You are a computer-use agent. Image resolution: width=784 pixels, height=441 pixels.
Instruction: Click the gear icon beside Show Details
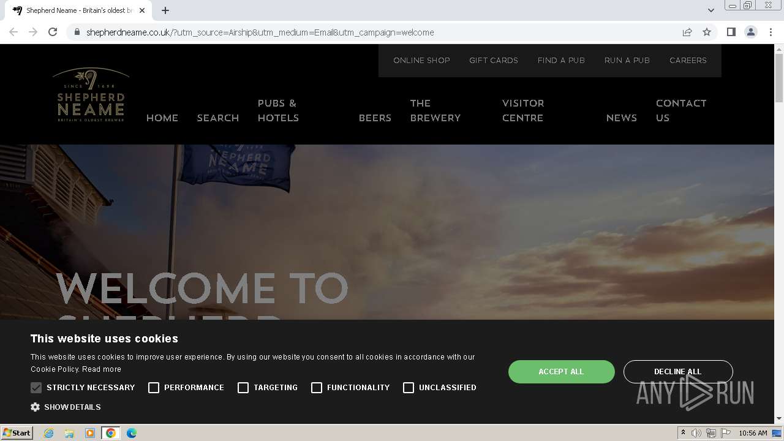click(x=36, y=407)
